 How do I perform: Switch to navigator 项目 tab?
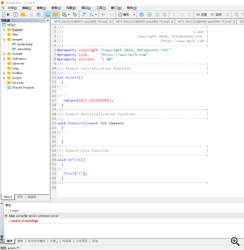pos(20,197)
